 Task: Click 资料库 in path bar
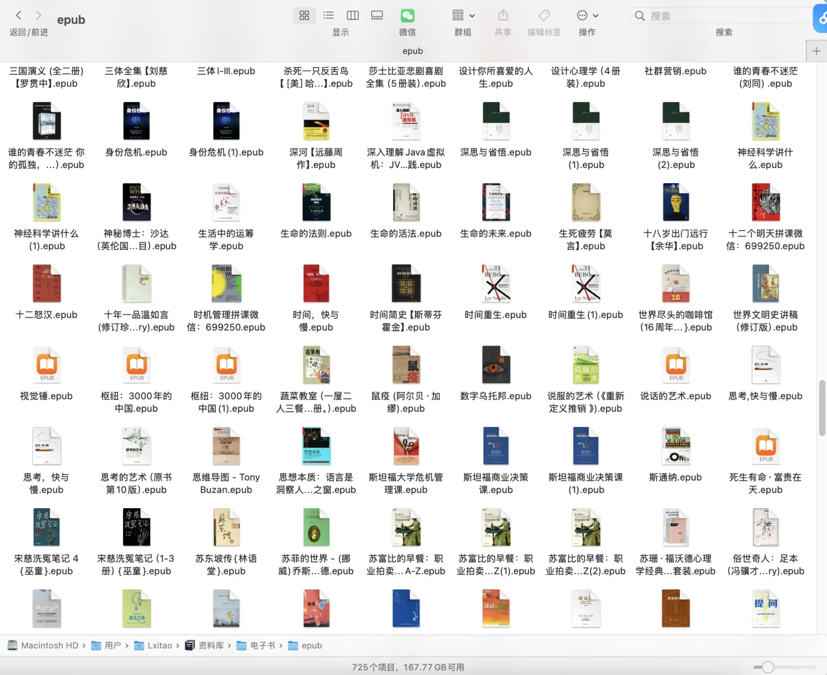[205, 646]
